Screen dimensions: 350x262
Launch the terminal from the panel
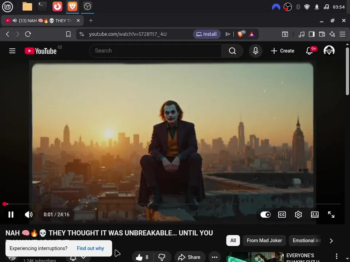tap(42, 7)
